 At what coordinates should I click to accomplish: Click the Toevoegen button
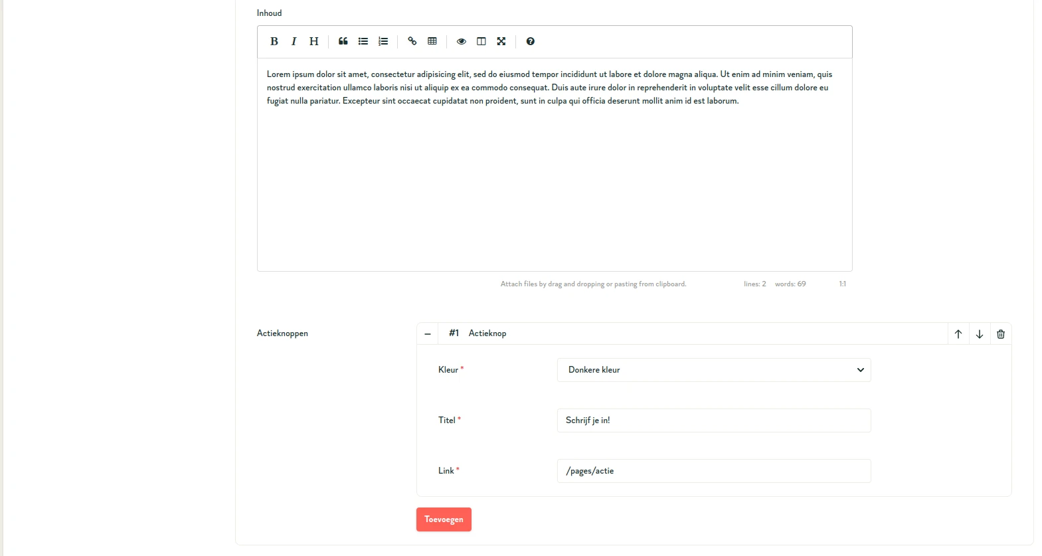(444, 519)
